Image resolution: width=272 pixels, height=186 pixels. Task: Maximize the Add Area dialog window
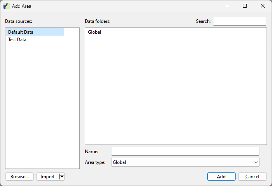pyautogui.click(x=244, y=6)
